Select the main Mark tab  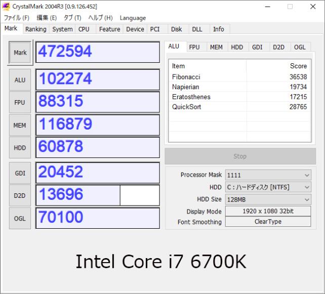(x=11, y=28)
